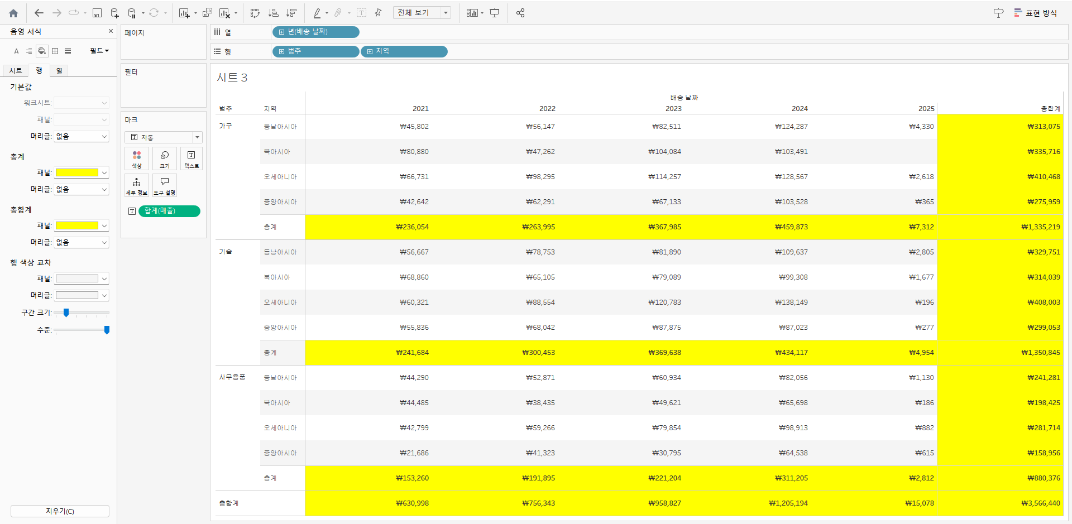Open 기본값 머리글 dropdown
Viewport: 1072px width, 524px height.
[x=82, y=136]
